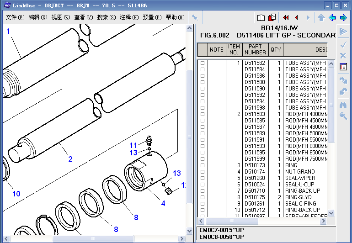Click the QTY column header
352x243 pixels.
[x=276, y=49]
